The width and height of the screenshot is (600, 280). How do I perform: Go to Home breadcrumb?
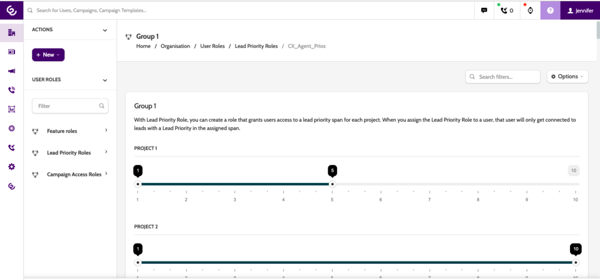pos(143,46)
